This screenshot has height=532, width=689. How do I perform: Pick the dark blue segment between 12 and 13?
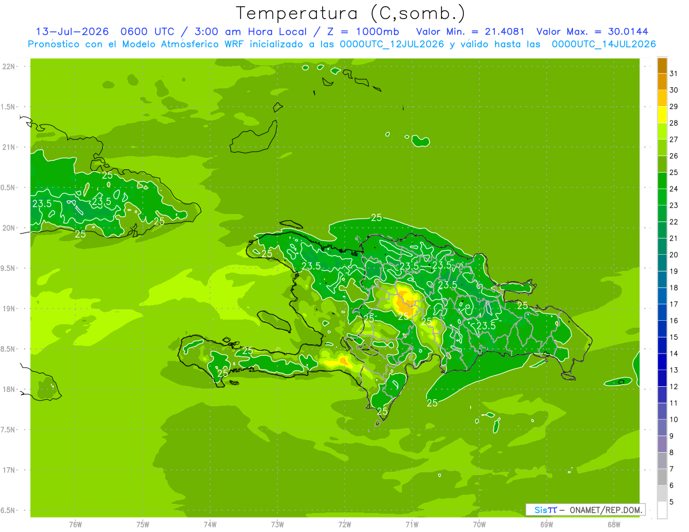662,378
